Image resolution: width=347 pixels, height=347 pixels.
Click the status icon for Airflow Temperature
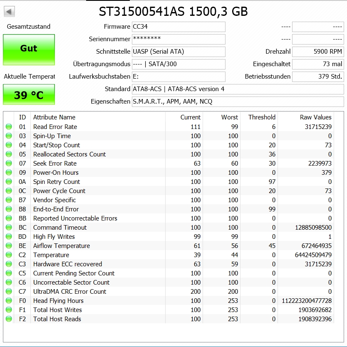(x=9, y=245)
